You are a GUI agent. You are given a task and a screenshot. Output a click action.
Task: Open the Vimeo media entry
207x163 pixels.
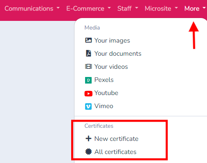(x=99, y=106)
